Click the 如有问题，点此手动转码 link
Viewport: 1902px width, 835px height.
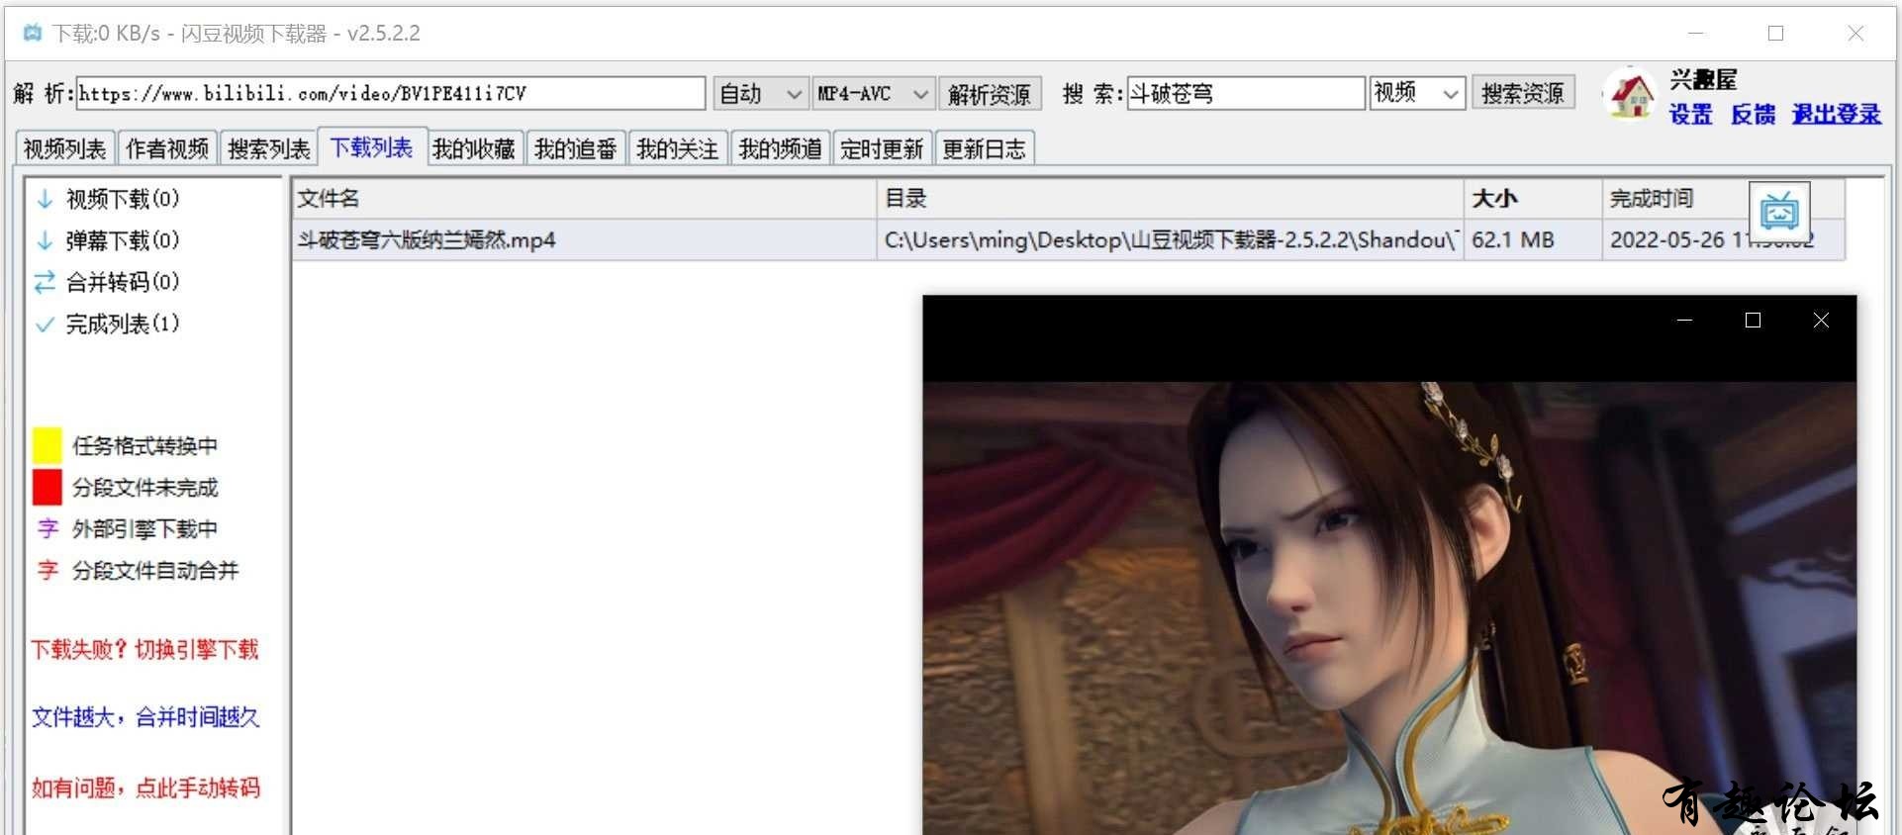[145, 788]
